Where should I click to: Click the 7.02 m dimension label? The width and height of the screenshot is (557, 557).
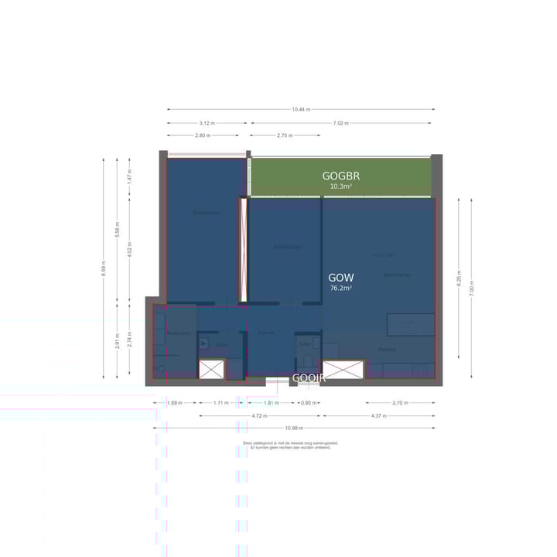340,123
